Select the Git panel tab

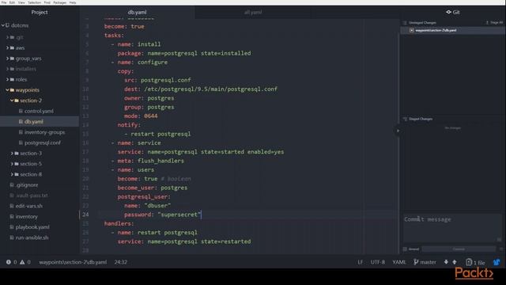coord(453,12)
